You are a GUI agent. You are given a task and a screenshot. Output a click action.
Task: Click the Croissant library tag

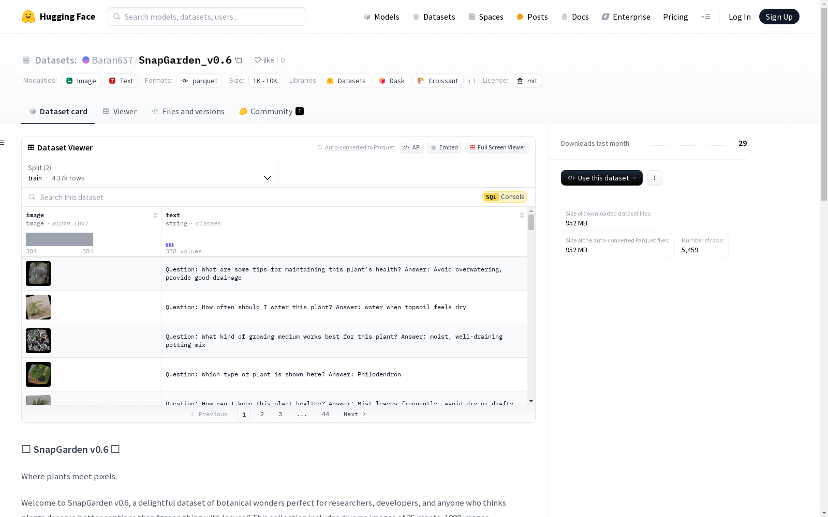[438, 81]
